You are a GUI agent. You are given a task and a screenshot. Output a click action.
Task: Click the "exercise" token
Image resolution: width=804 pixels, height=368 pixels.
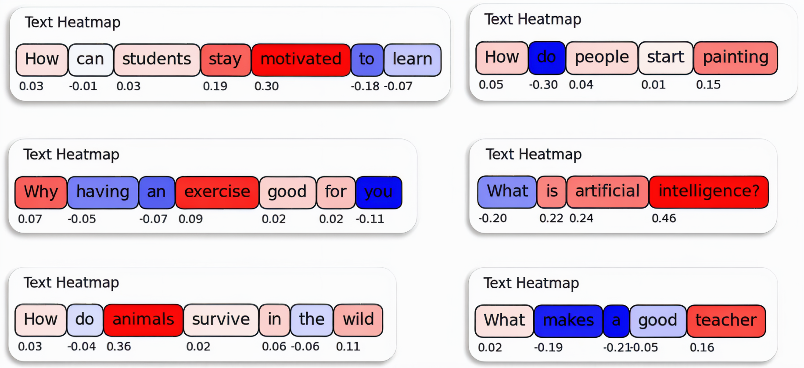pos(217,192)
